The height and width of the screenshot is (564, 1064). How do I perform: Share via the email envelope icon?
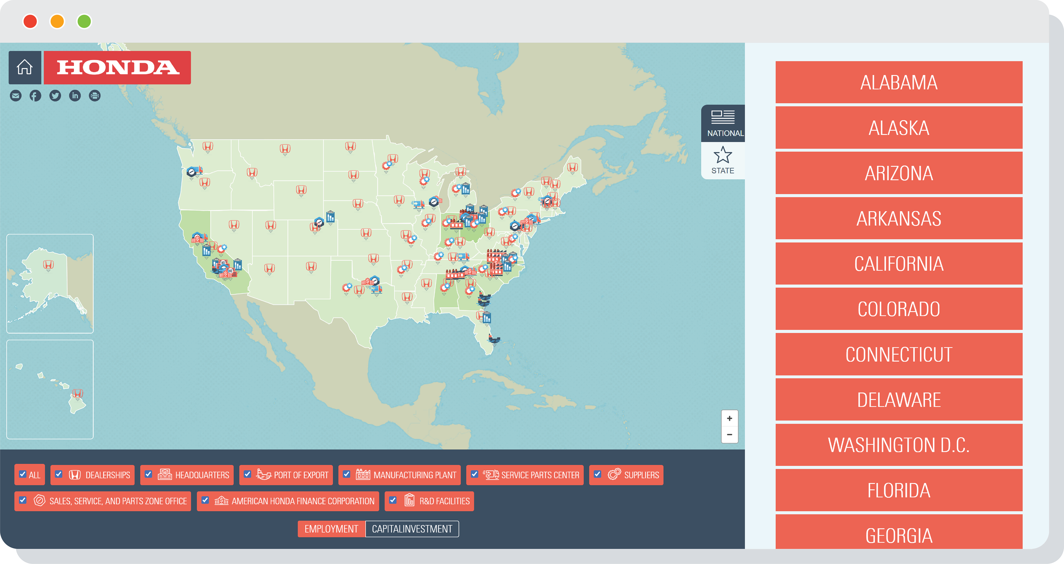pyautogui.click(x=16, y=96)
